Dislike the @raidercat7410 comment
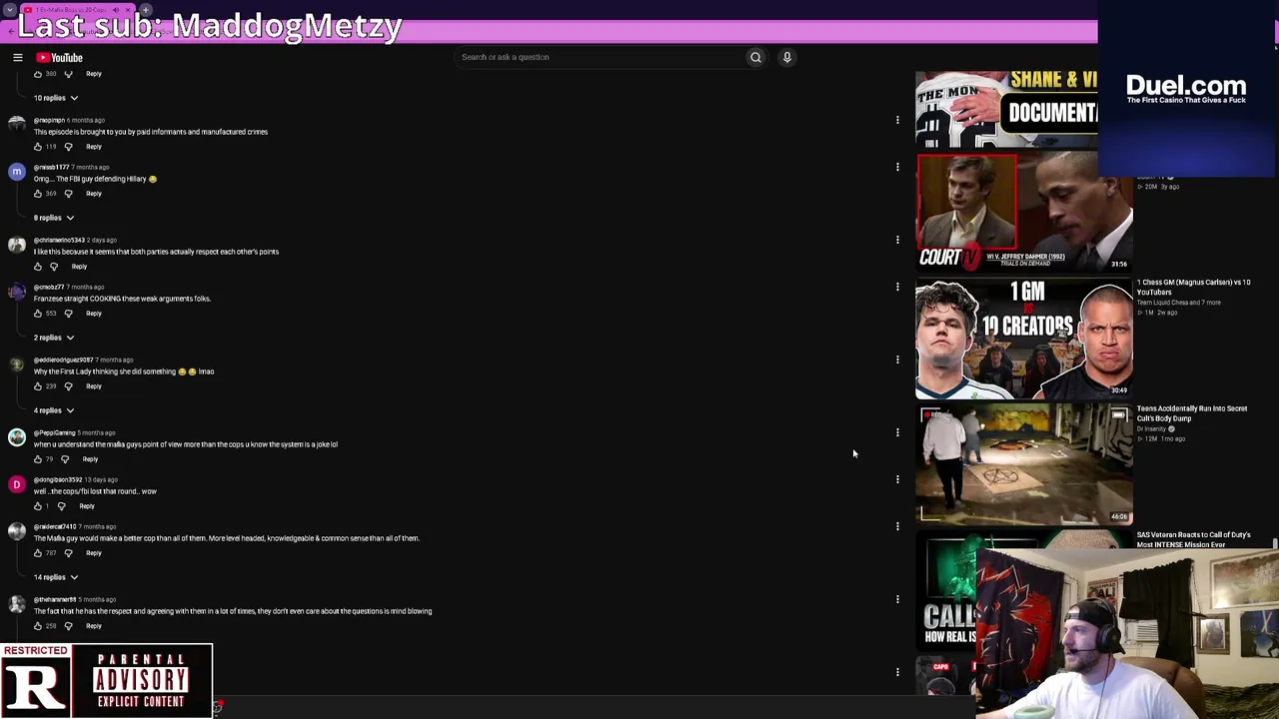 pos(68,553)
